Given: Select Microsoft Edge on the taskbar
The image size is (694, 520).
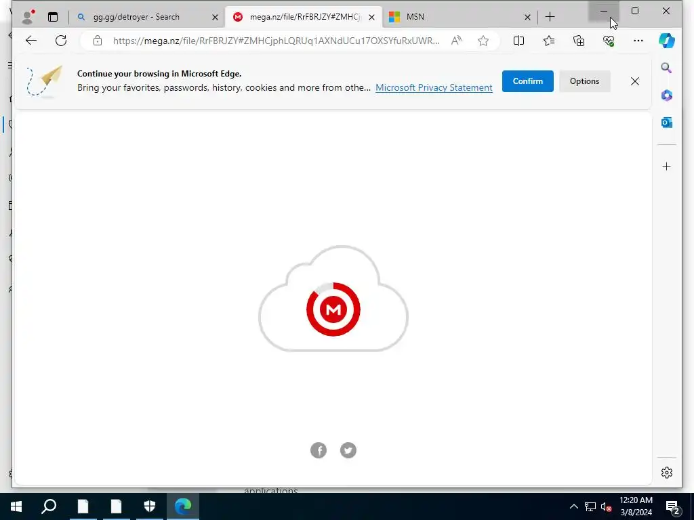Looking at the screenshot, I should 183,506.
